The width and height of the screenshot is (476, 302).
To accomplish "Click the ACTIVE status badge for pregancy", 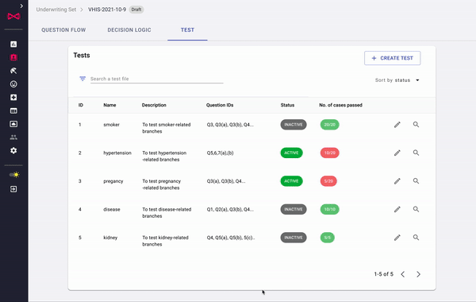I will [x=291, y=181].
